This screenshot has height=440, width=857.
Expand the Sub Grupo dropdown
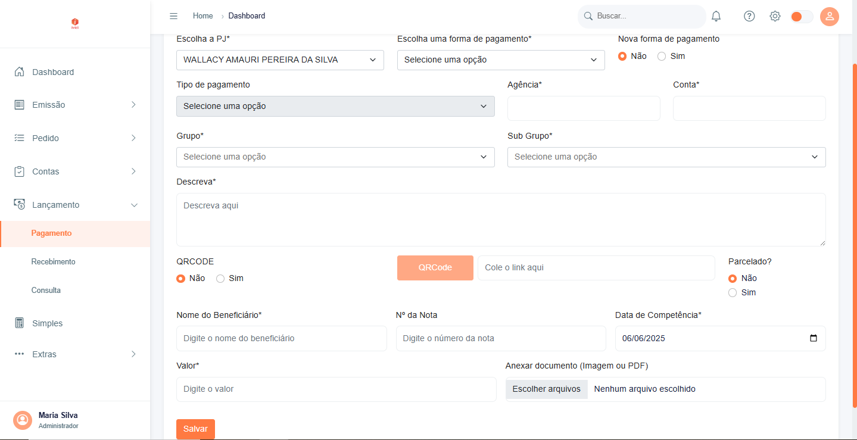666,157
